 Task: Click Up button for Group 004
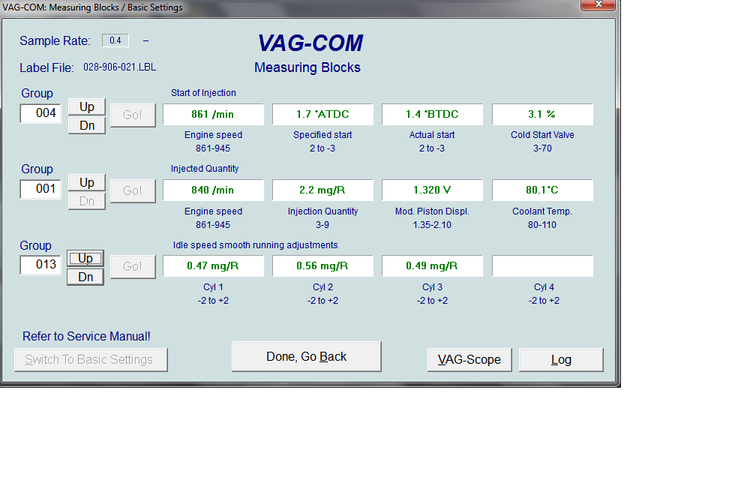pyautogui.click(x=87, y=106)
